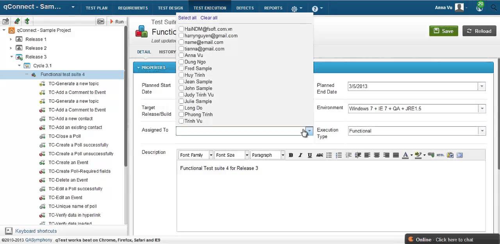
Task: Click the add test suite toolbar icon
Action: 17,21
